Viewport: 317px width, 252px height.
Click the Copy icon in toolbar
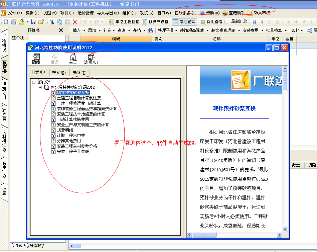tap(60, 22)
